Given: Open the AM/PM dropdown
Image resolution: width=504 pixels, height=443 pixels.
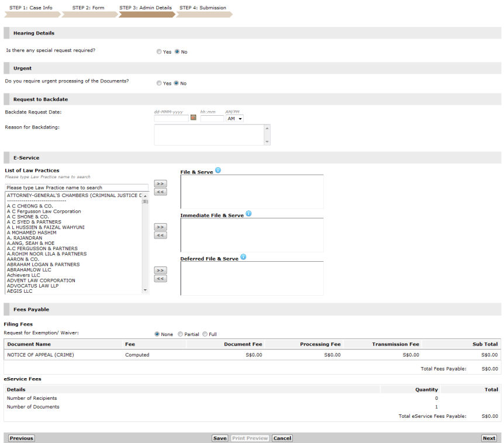Looking at the screenshot, I should (234, 119).
